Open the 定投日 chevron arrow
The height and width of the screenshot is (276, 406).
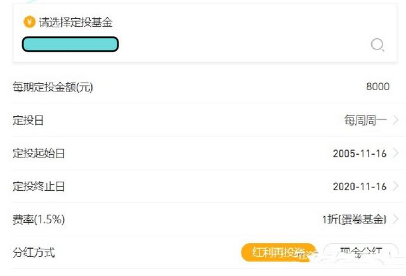[395, 120]
